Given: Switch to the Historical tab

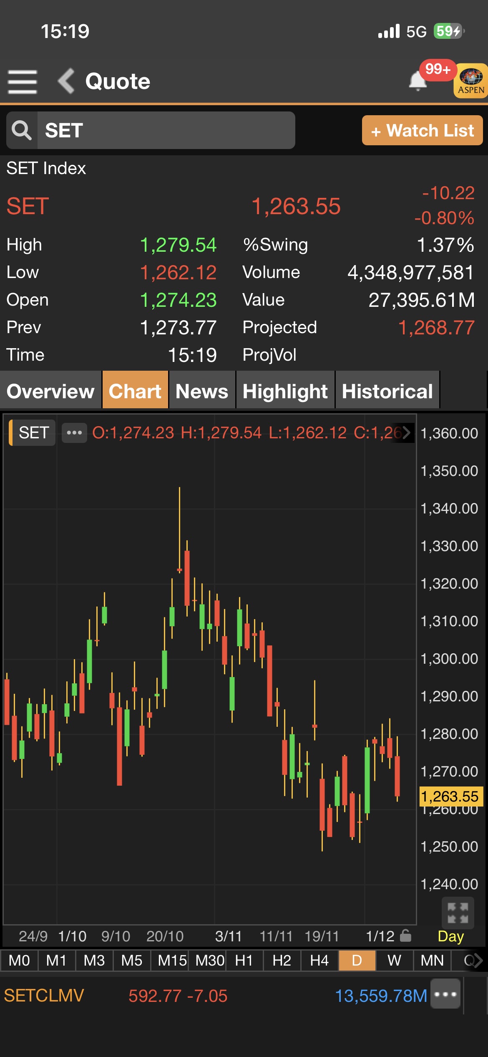Looking at the screenshot, I should (387, 391).
